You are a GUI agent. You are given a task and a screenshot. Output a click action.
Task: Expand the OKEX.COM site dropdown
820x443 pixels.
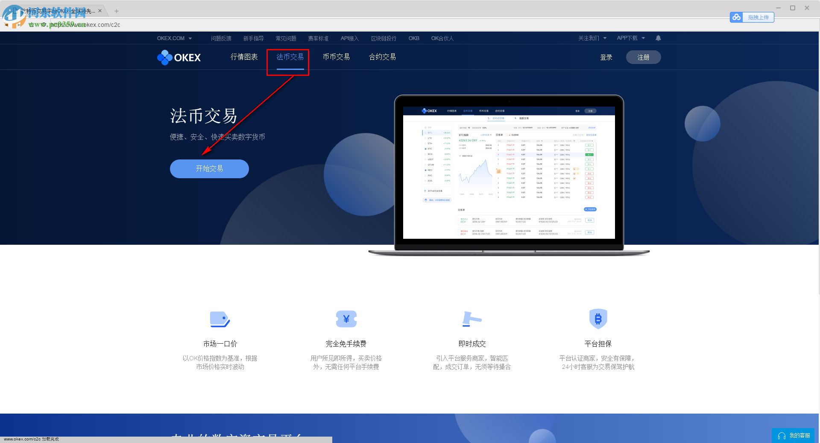(175, 38)
